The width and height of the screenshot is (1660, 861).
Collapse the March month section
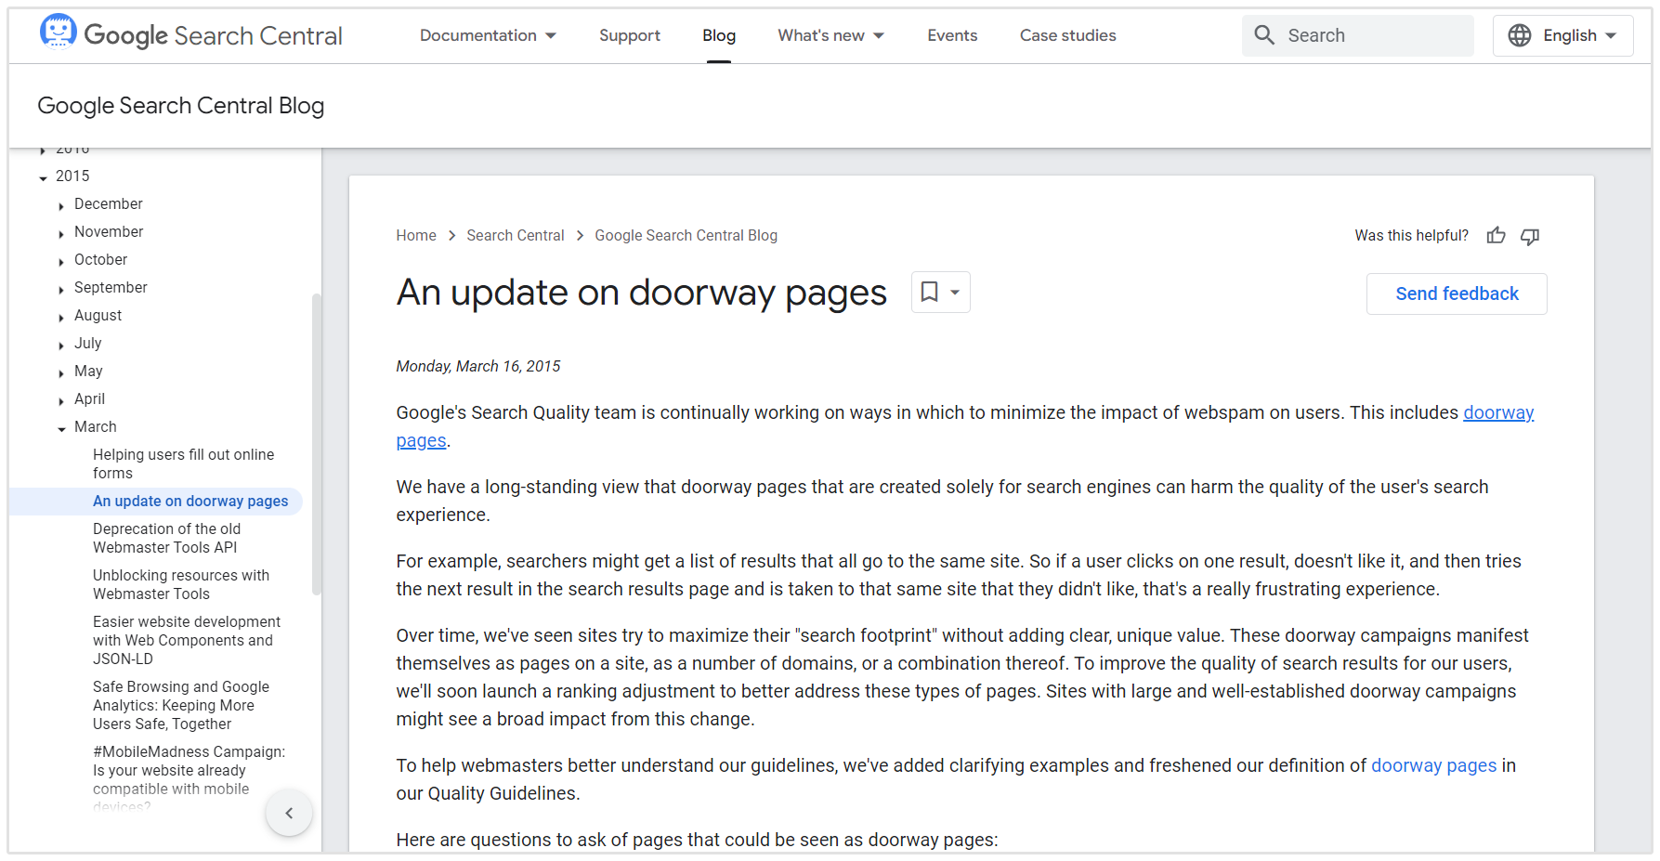tap(61, 428)
